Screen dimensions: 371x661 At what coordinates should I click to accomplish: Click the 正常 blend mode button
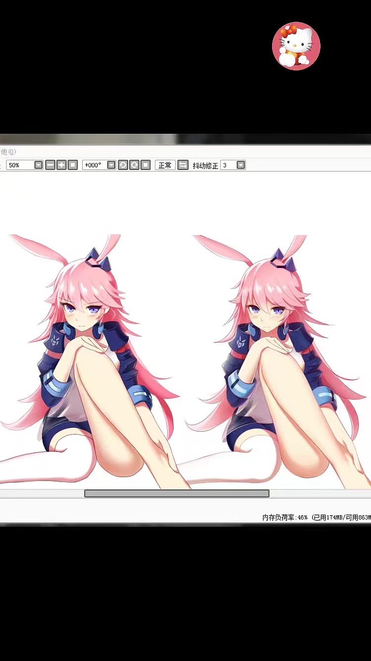[165, 165]
